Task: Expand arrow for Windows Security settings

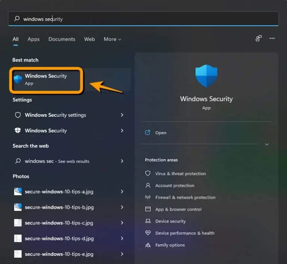Action: tap(122, 115)
